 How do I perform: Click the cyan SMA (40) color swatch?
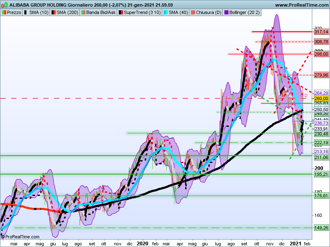click(166, 12)
